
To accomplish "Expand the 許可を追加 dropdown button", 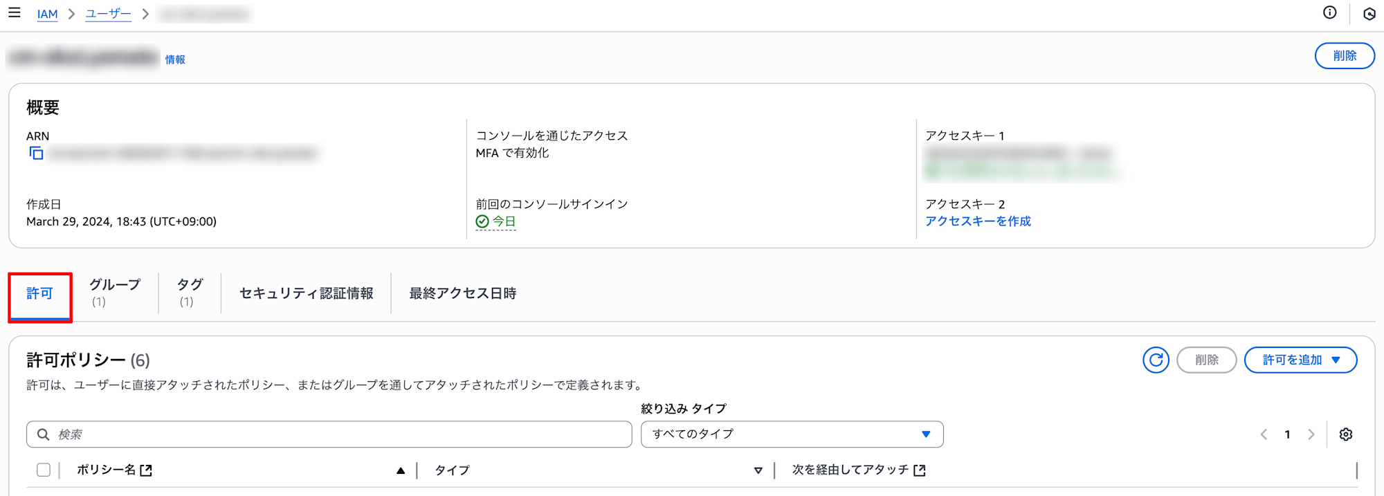I will [x=1300, y=360].
